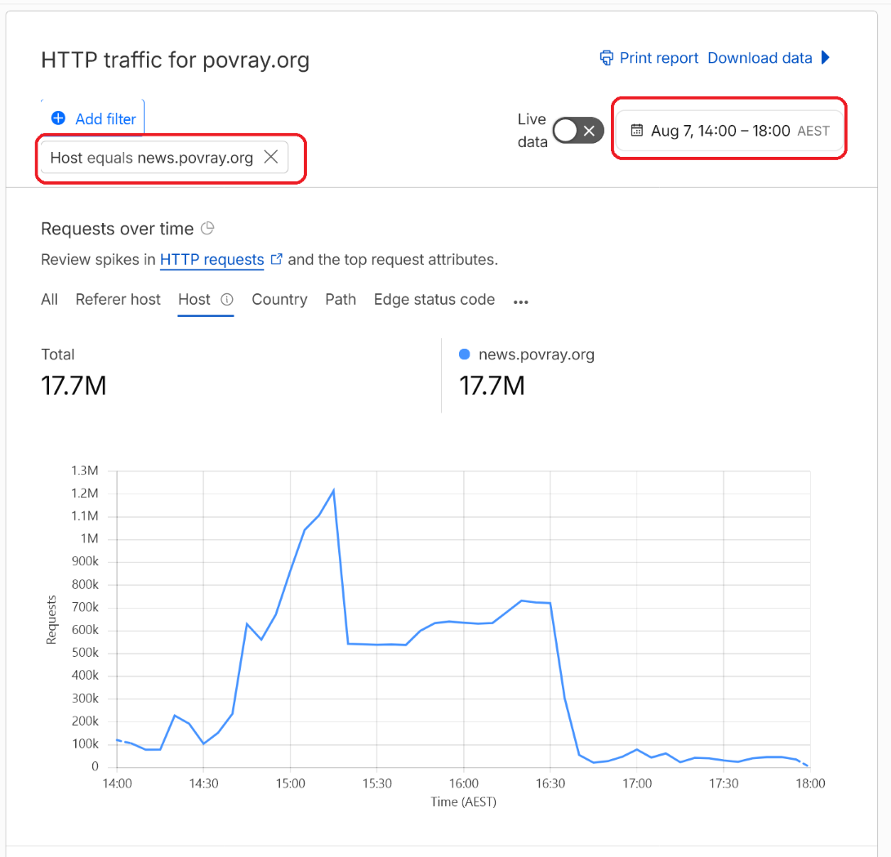Click the info icon next to Host tab
The width and height of the screenshot is (891, 857).
click(227, 300)
